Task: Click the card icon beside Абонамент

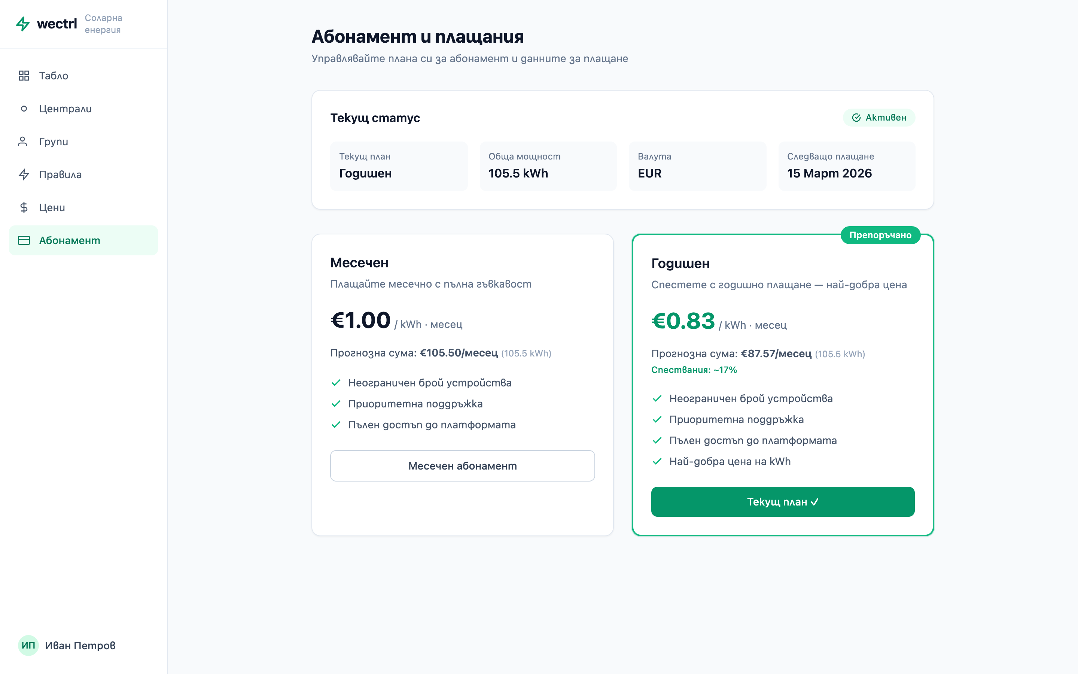Action: 24,240
